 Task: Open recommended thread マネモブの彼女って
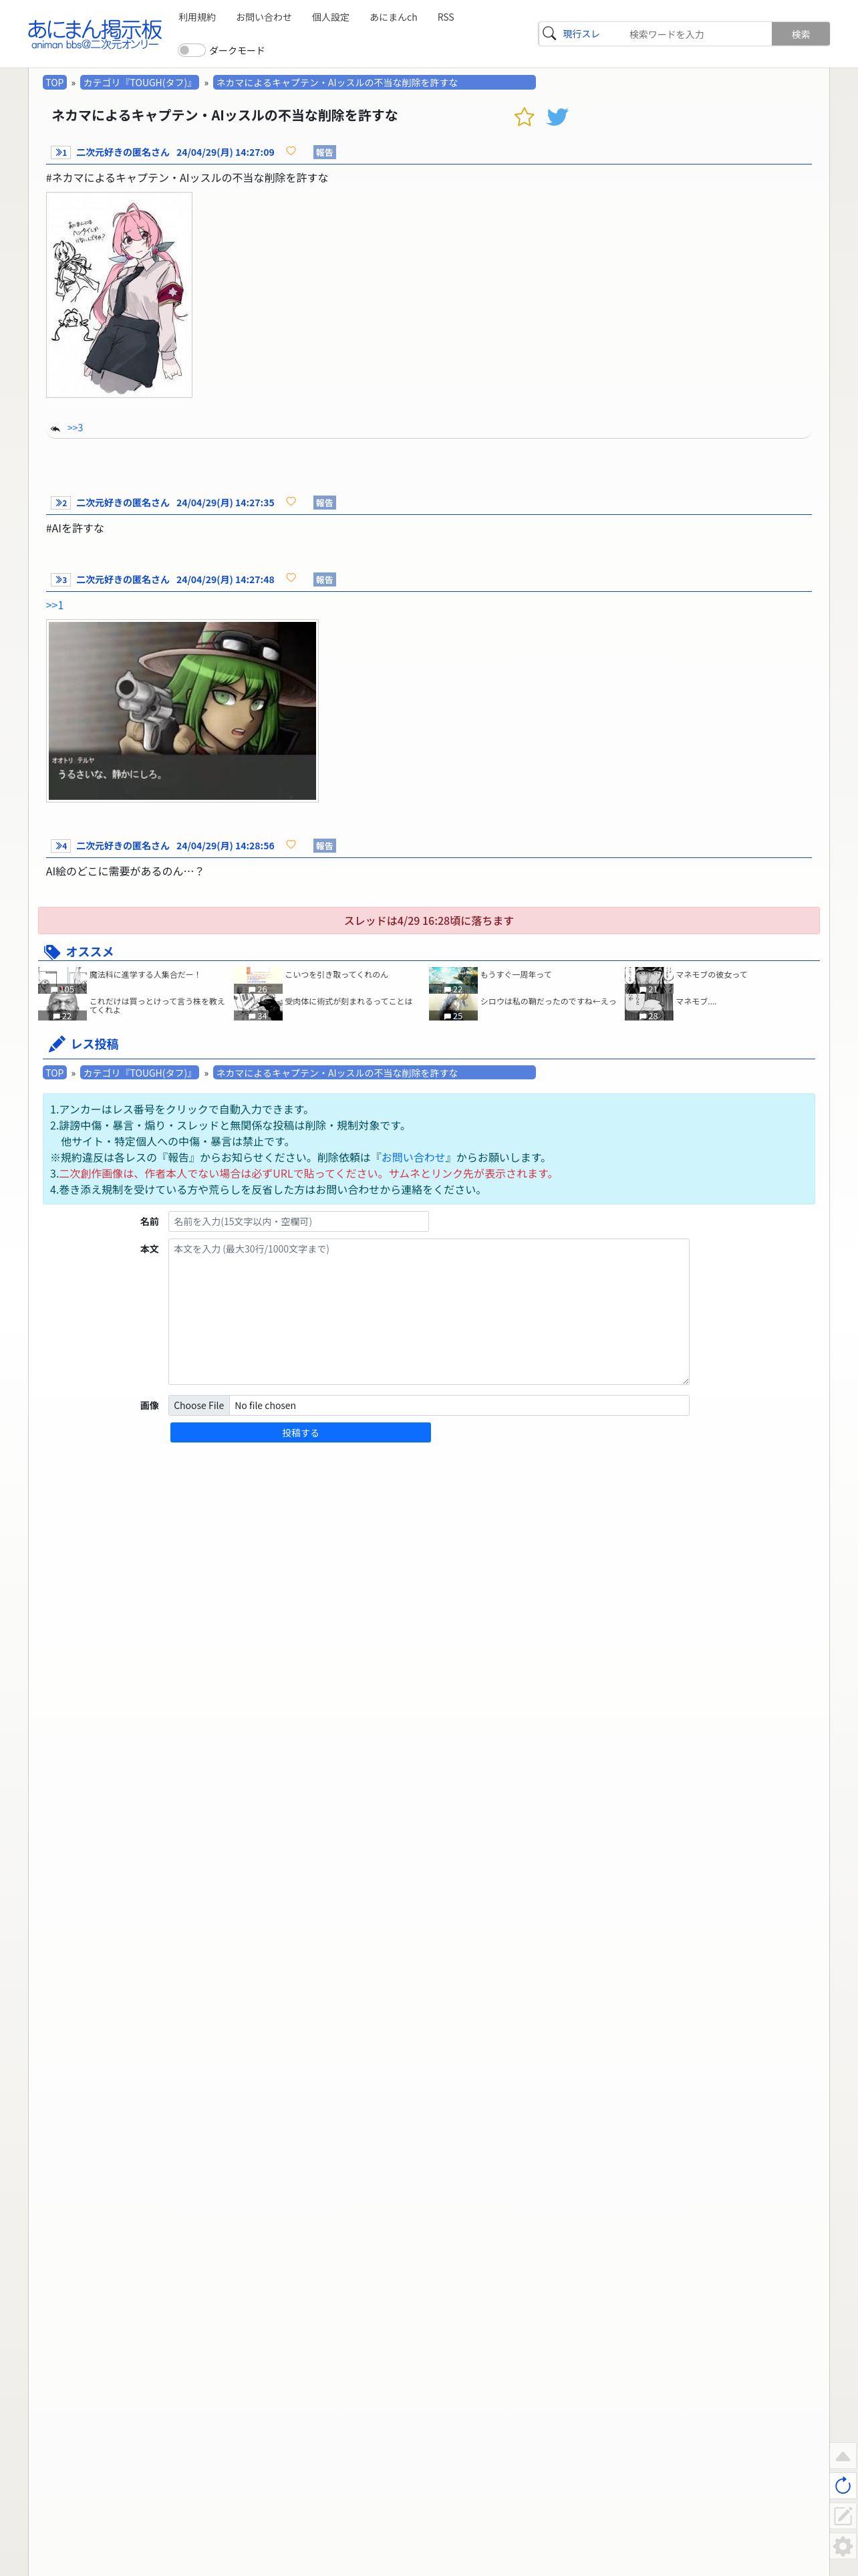711,974
